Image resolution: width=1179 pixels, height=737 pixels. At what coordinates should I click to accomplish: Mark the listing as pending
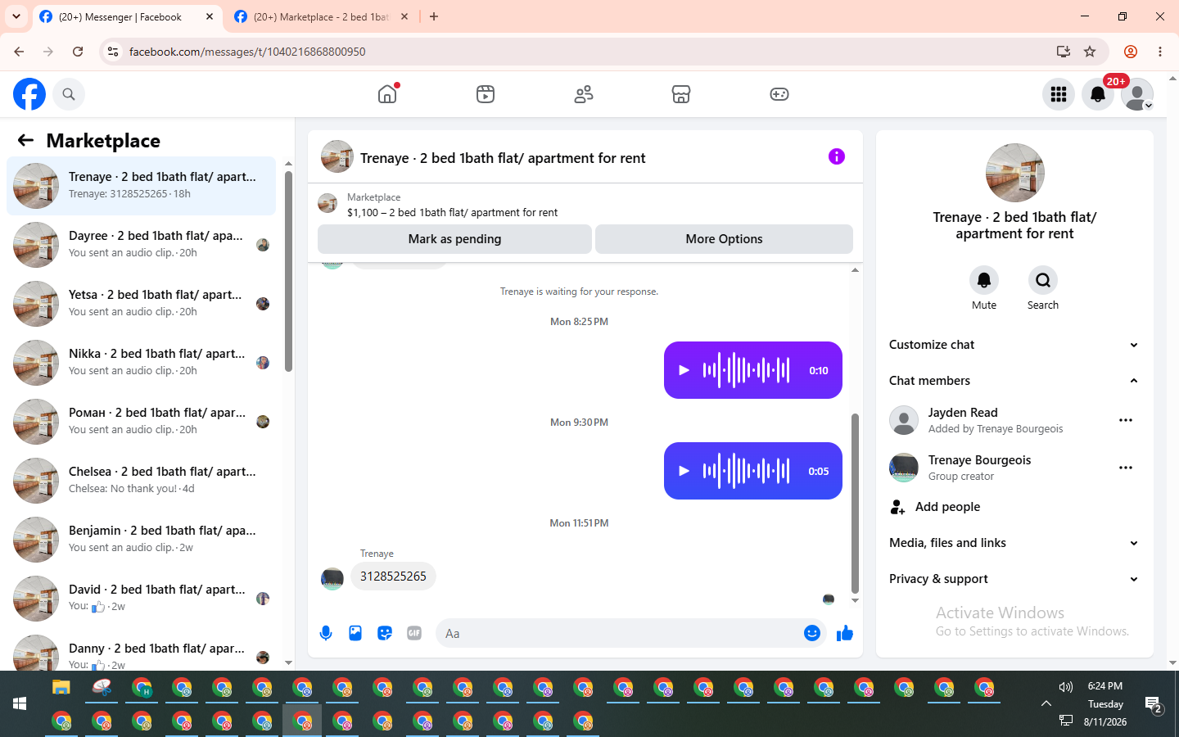tap(454, 239)
